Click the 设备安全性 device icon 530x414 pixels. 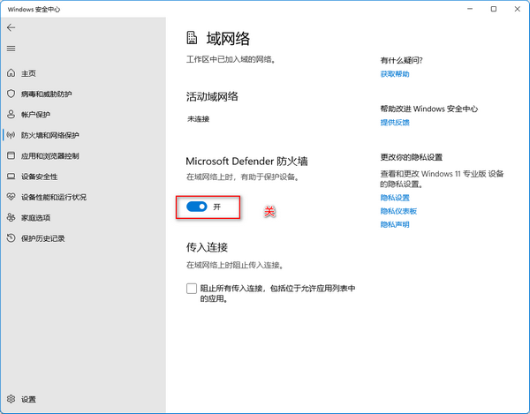coord(11,177)
